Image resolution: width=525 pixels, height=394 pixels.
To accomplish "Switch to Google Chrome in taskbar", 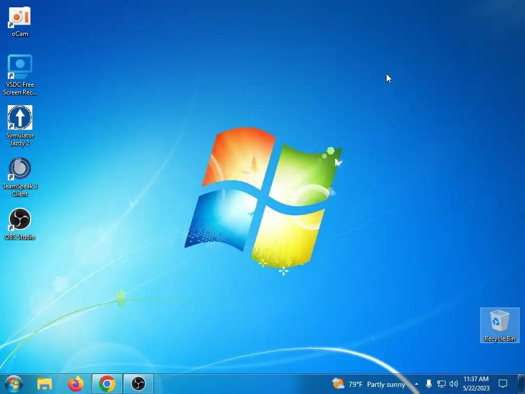I will (x=107, y=384).
